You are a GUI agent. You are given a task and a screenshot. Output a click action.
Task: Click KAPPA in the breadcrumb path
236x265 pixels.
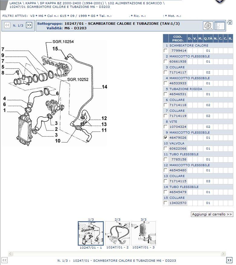[x=31, y=3]
